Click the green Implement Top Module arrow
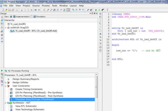 coord(96,10)
